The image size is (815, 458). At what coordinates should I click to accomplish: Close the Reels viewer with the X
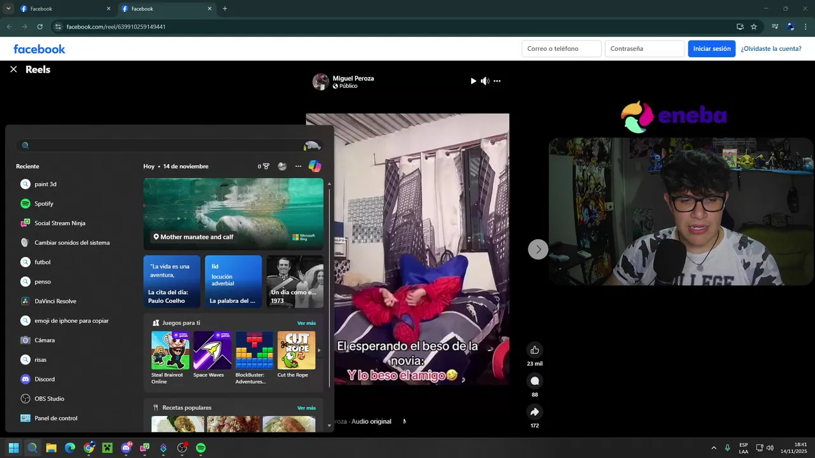pos(13,69)
